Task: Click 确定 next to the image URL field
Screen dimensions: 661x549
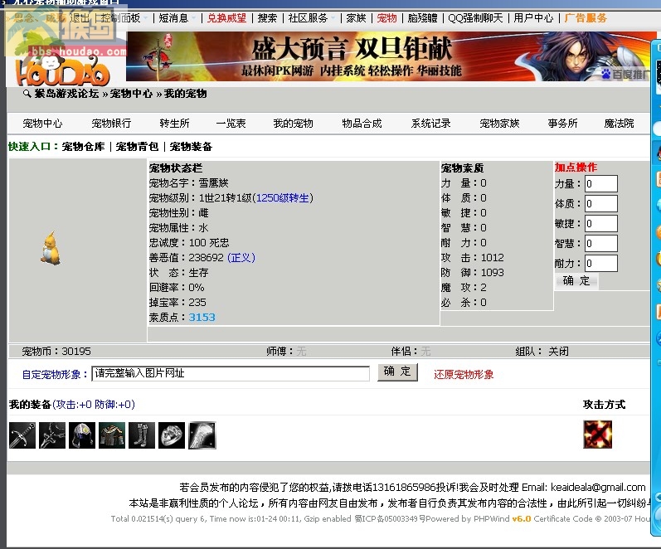Action: tap(397, 372)
